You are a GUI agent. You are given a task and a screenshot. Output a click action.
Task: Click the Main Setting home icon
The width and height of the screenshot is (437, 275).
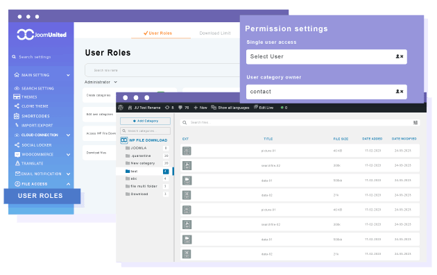[x=17, y=75]
